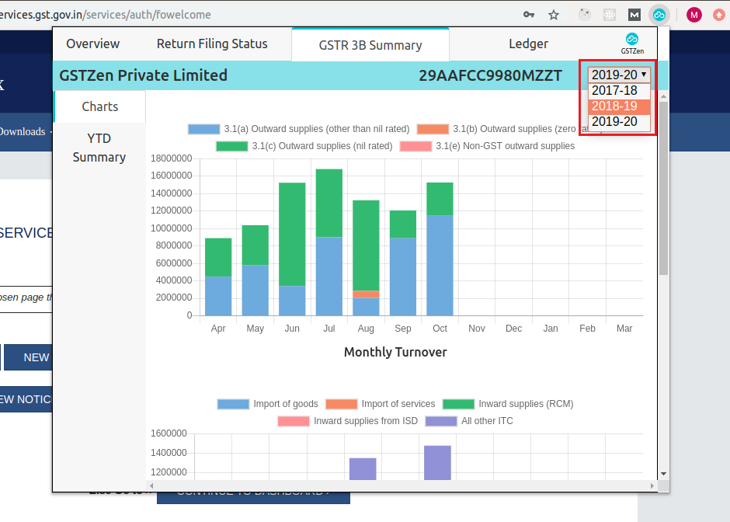Click the GSTIN 29AAFCC9980MZZT text

point(490,75)
